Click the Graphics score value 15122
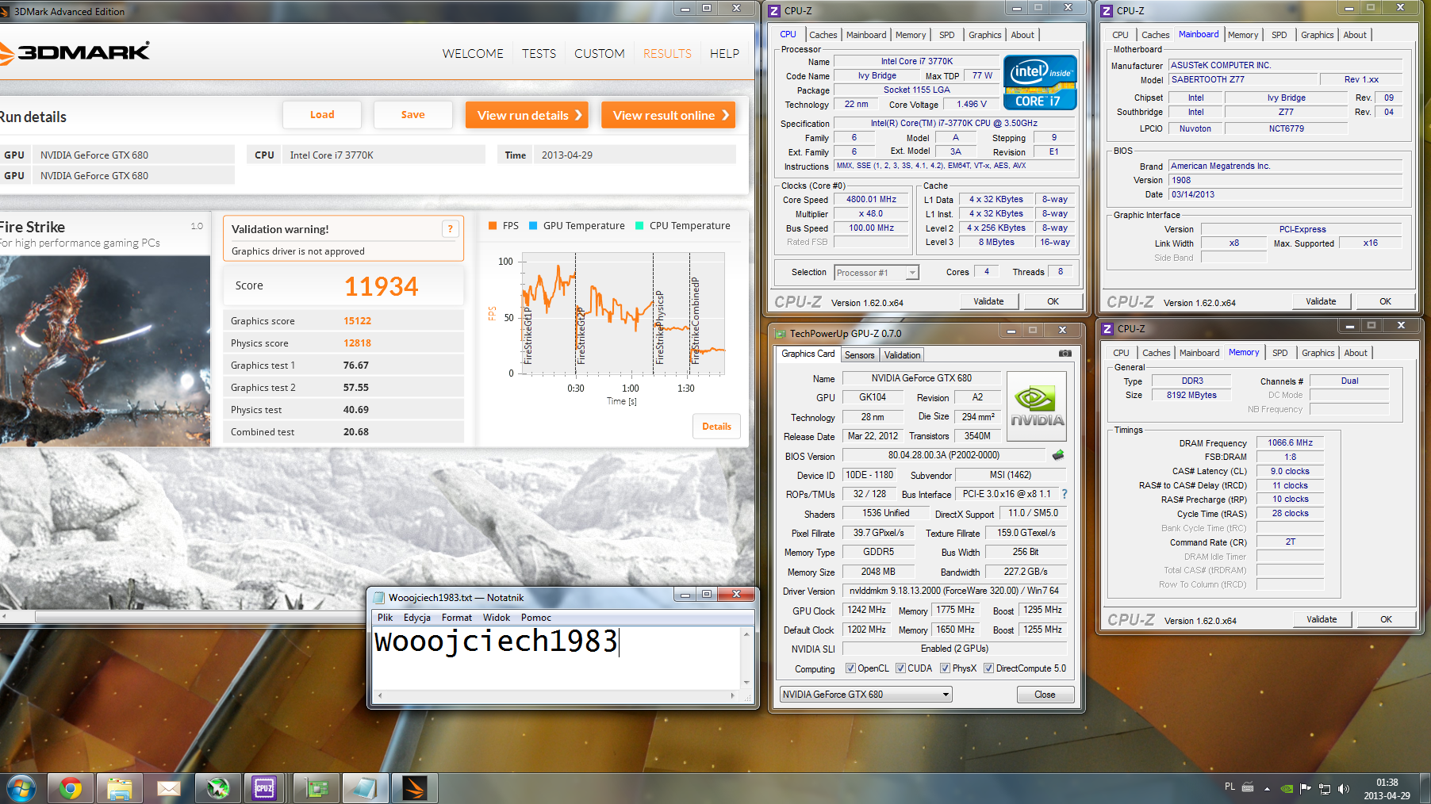 357,321
